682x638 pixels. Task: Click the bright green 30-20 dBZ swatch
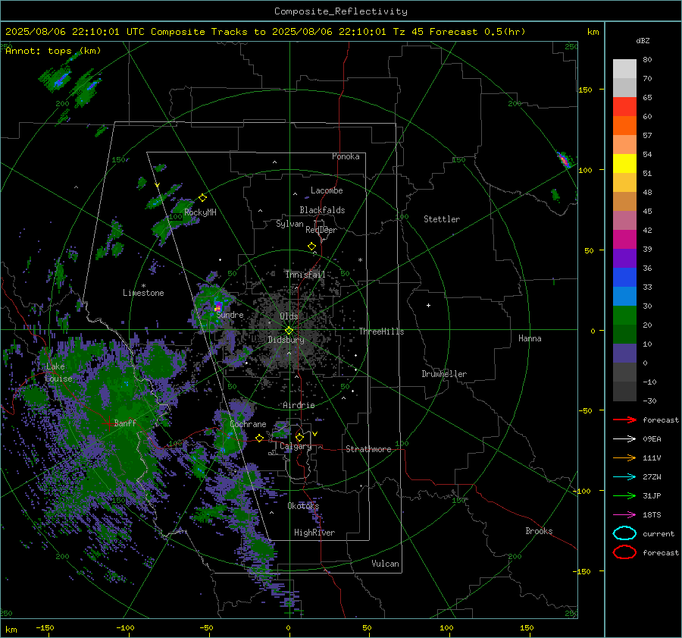point(624,315)
